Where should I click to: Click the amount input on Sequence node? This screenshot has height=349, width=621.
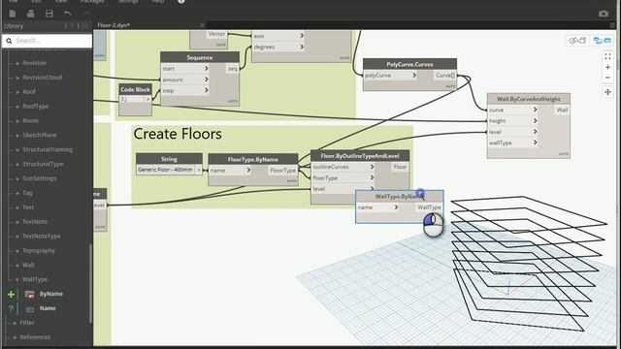click(185, 79)
